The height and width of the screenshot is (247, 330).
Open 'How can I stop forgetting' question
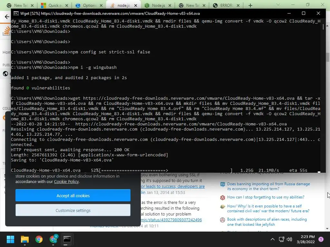[x=266, y=197]
